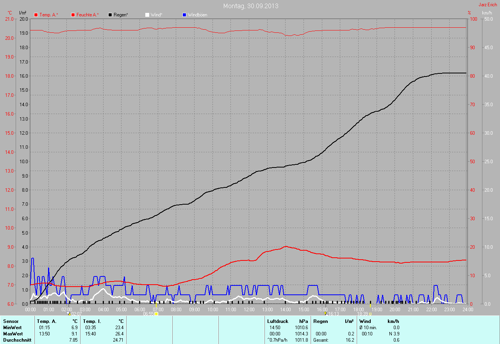Click the black Regen legend square
500x344 pixels.
110,15
